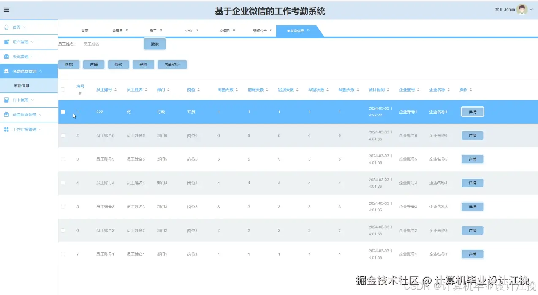The height and width of the screenshot is (295, 538).
Task: Switch to the 轮播图 tab
Action: (x=224, y=31)
